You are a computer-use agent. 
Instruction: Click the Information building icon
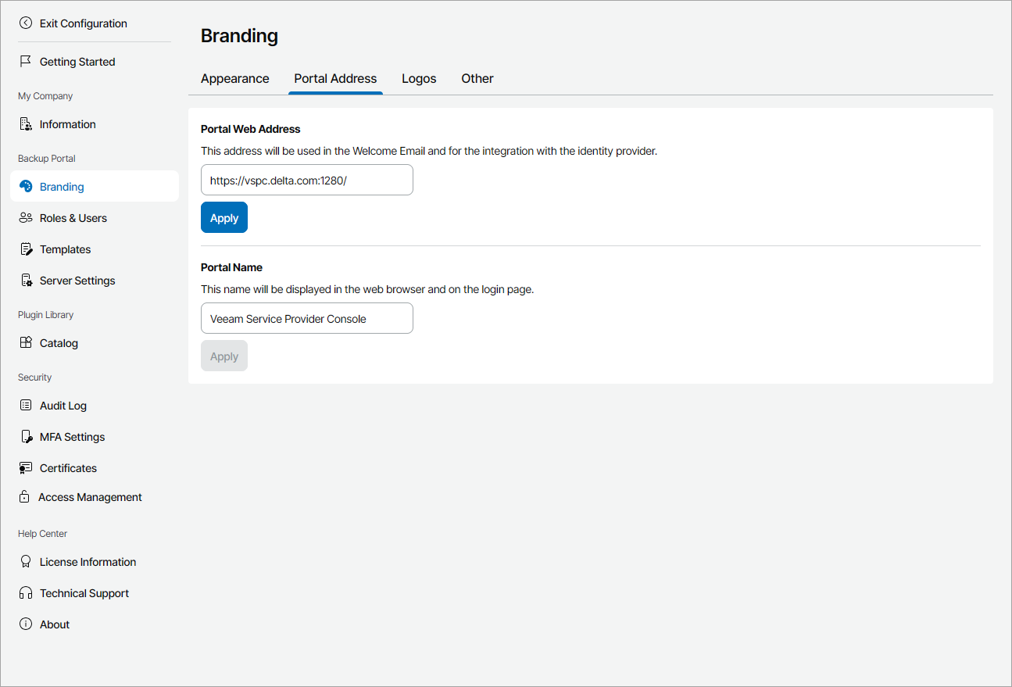[26, 124]
